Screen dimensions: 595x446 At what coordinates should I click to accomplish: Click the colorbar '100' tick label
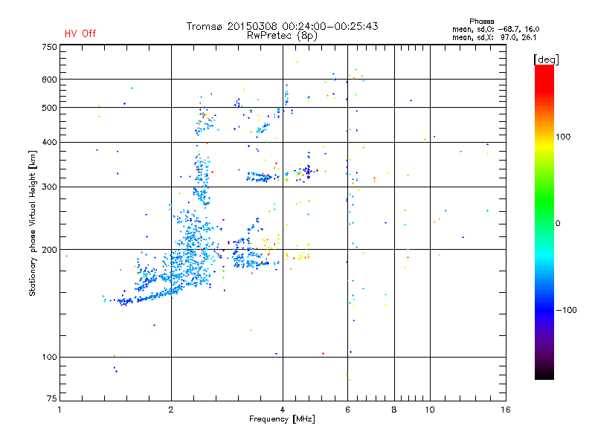coord(563,137)
